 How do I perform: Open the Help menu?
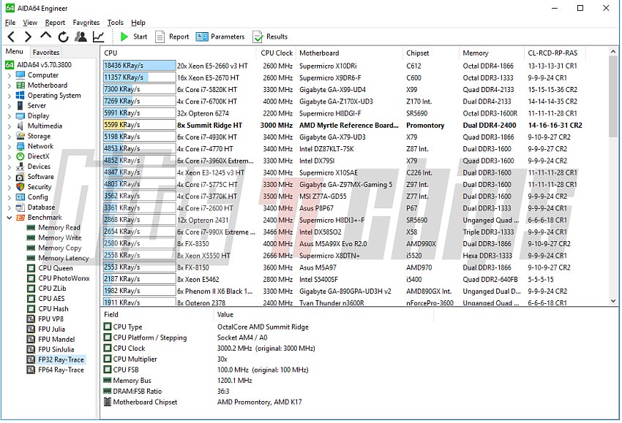[x=138, y=23]
